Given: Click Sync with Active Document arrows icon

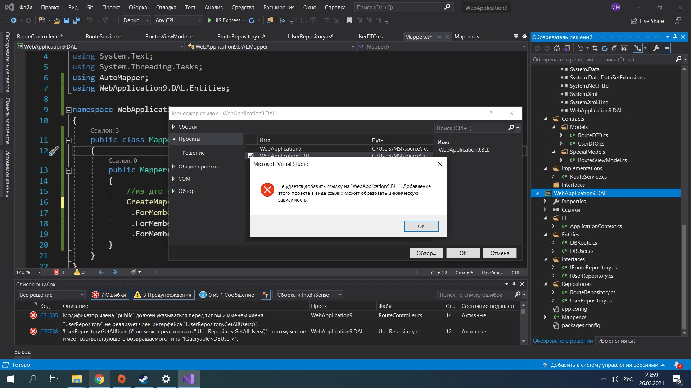Looking at the screenshot, I should click(x=595, y=48).
